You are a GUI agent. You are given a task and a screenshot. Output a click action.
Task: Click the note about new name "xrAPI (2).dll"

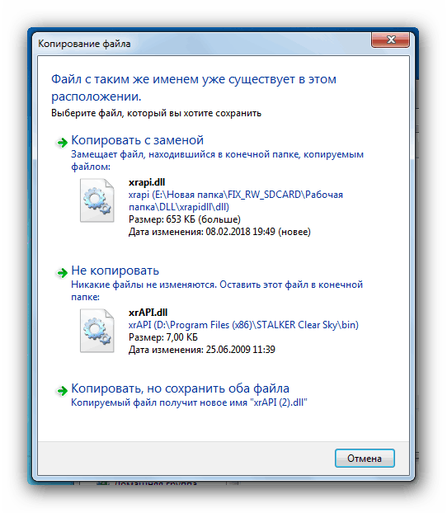(x=189, y=402)
